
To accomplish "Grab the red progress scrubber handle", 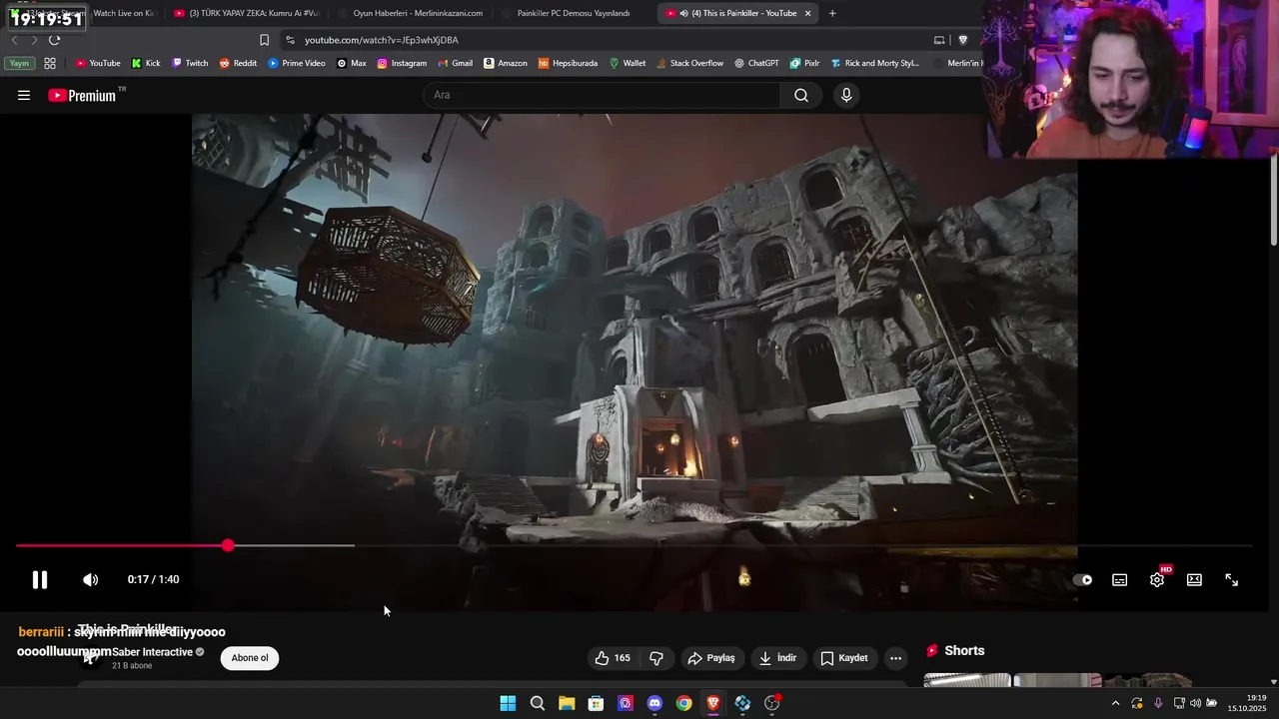I will (x=228, y=545).
